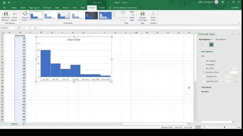Select the #Text Msg header cell

click(x=20, y=36)
